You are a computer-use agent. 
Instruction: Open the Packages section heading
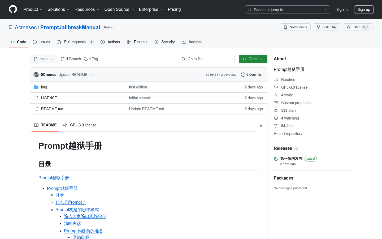coord(283,178)
